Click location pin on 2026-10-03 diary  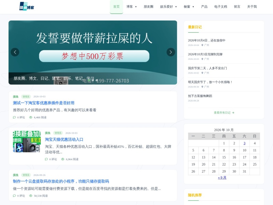202,59
